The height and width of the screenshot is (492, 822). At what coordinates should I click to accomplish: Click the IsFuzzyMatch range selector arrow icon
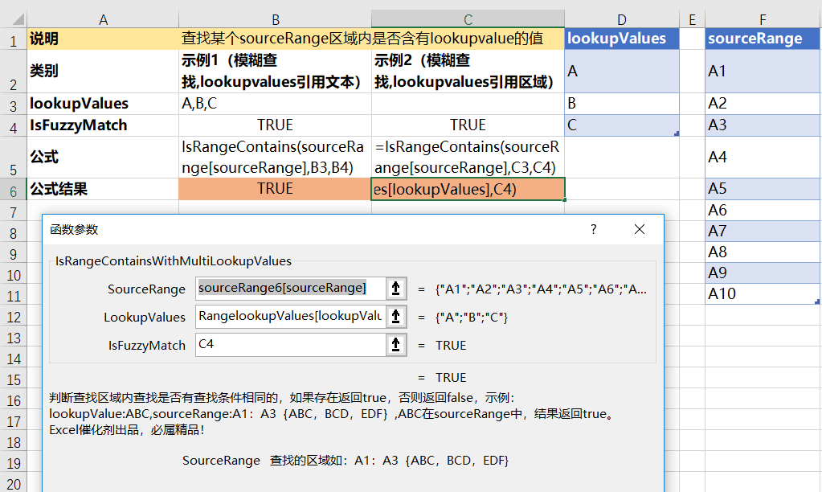[396, 345]
